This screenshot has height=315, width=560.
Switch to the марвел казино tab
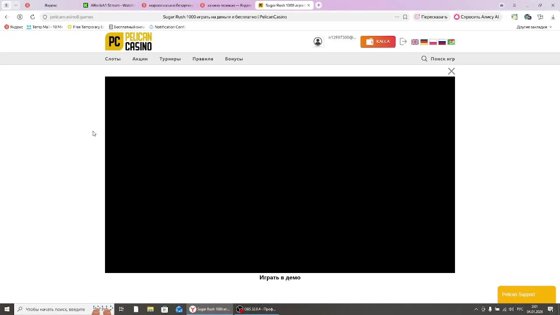(x=168, y=5)
